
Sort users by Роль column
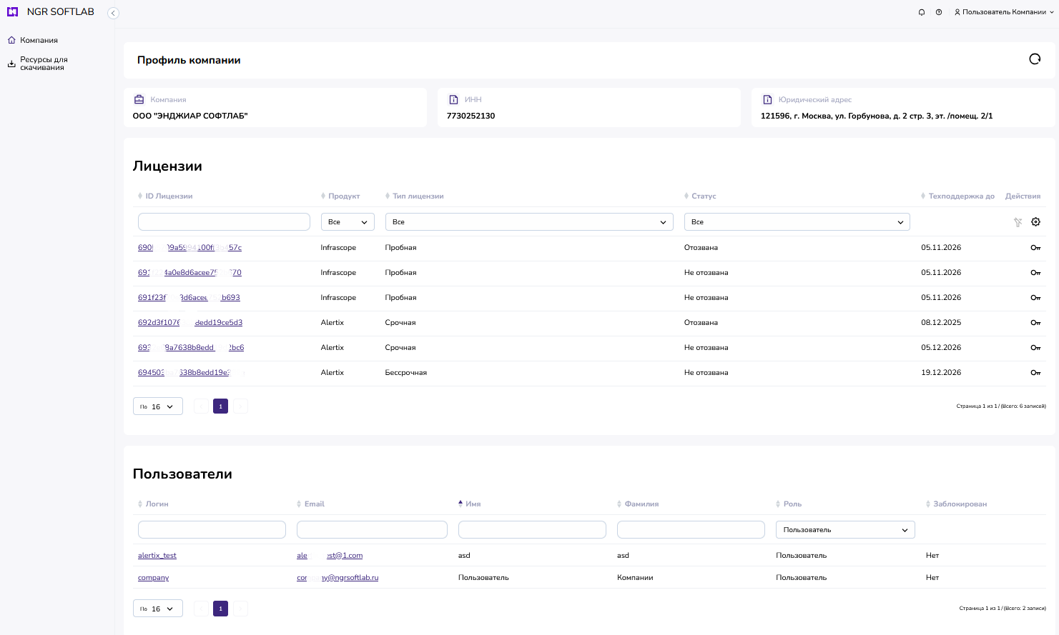tap(789, 504)
